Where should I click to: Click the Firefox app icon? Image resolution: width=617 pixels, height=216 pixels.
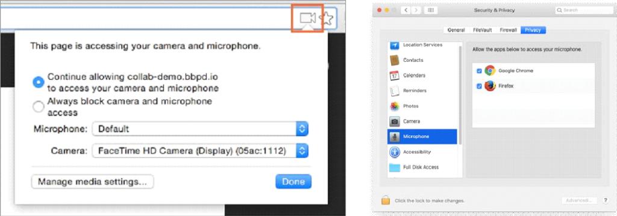[490, 86]
